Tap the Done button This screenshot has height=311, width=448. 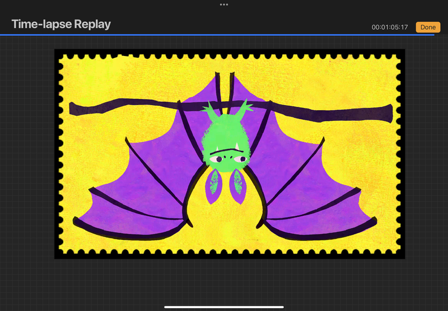click(428, 27)
